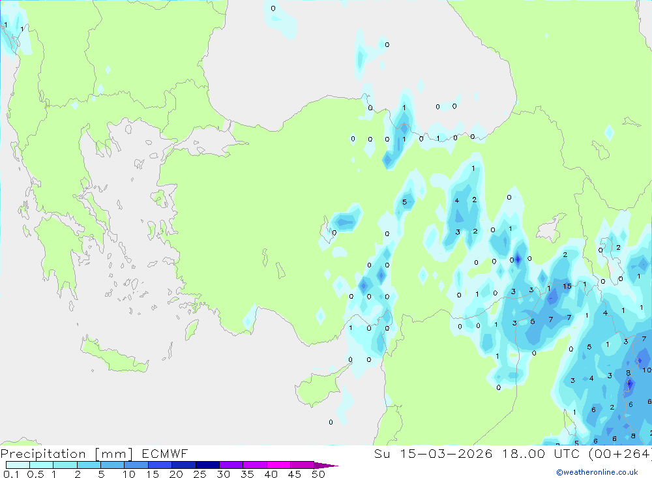This screenshot has height=478, width=652.
Task: Choose the magenta swatch between 40 and 45
Action: [x=278, y=465]
